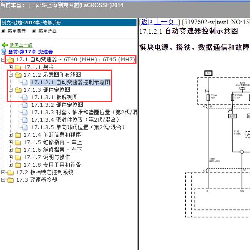The width and height of the screenshot is (250, 250).
Task: Expand the 17.3 变速器冷却 node
Action: pos(3,180)
